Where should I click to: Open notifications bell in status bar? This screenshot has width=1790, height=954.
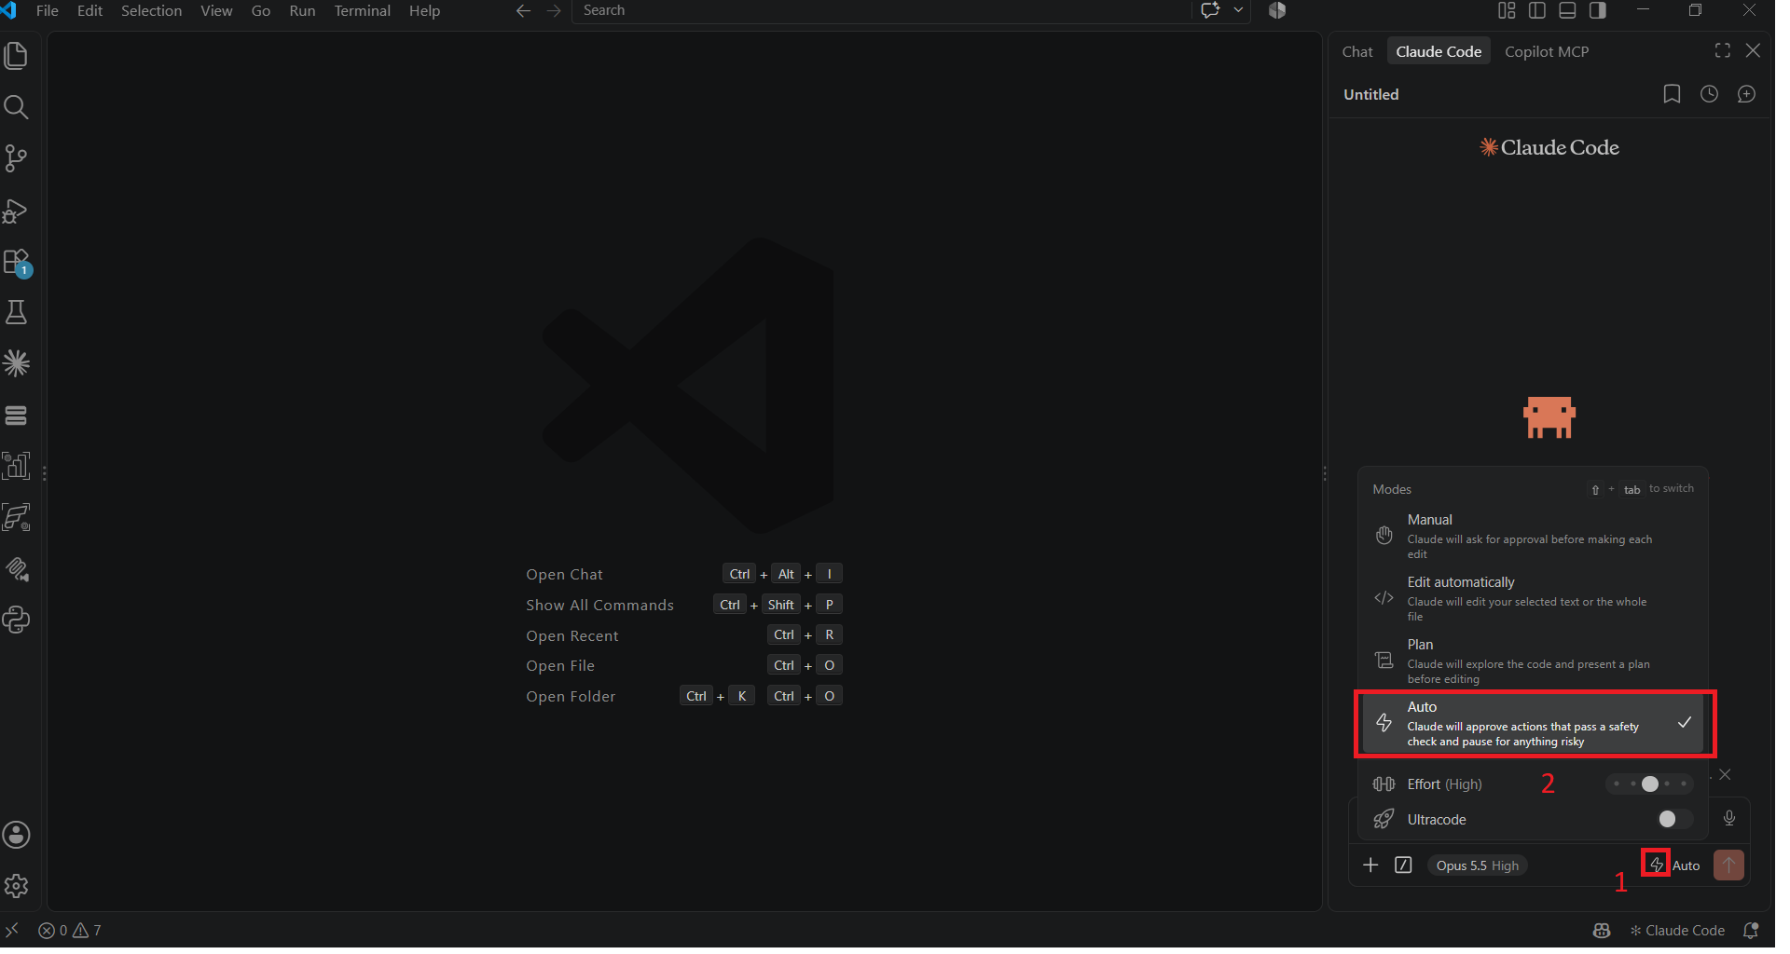[x=1751, y=931]
